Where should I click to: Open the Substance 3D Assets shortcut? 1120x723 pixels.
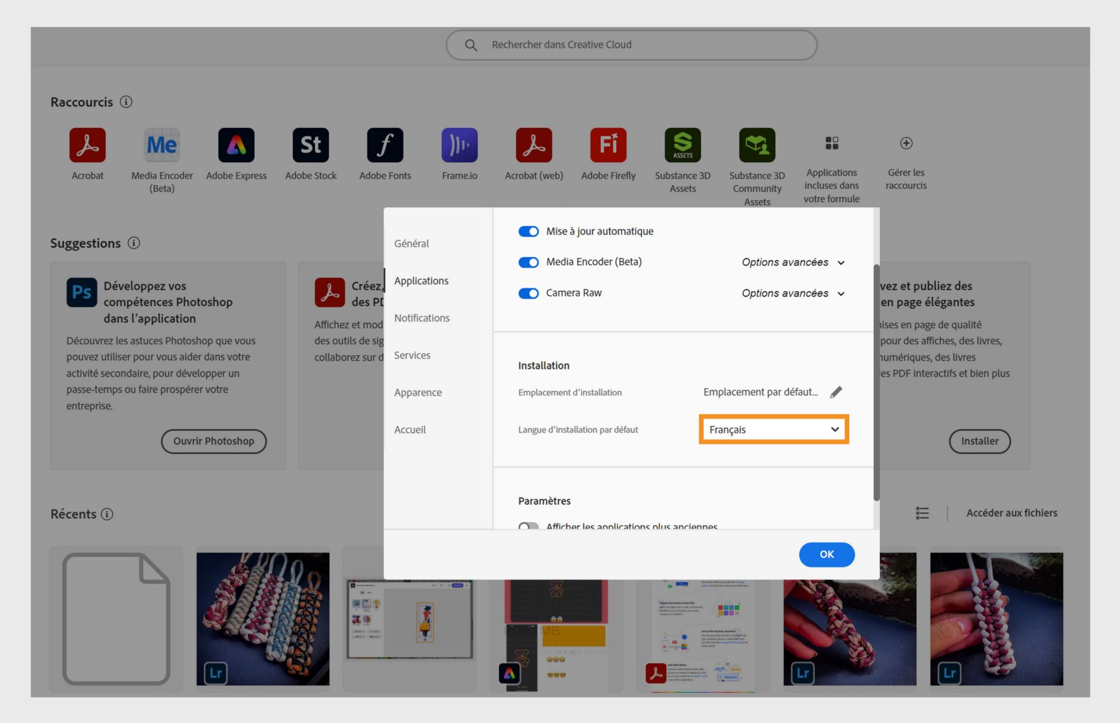[682, 145]
